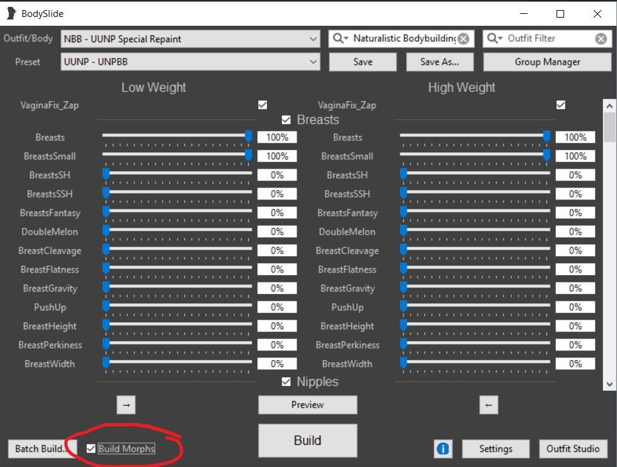Screen dimensions: 617x467
Task: Launch Outfit Studio
Action: [x=573, y=449]
